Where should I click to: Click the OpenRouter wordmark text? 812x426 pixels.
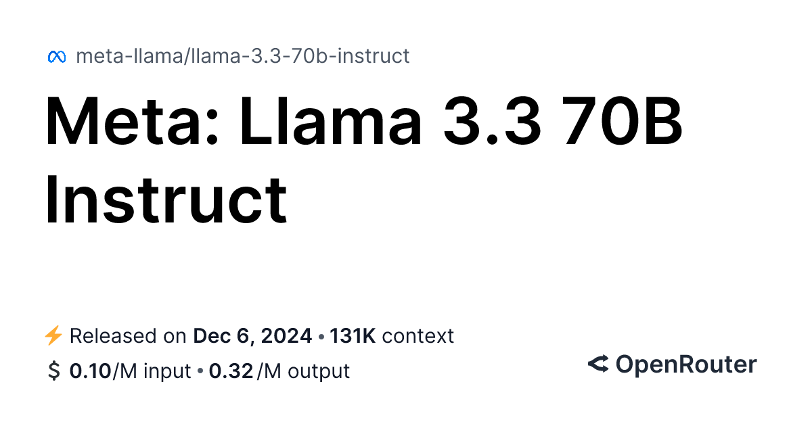click(685, 365)
